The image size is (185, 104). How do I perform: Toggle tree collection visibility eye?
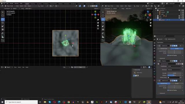click(x=181, y=16)
